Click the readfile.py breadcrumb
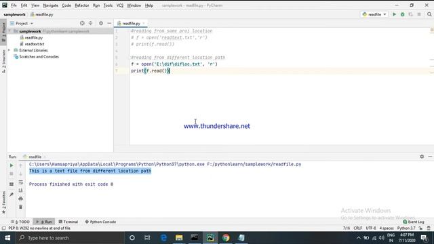Image resolution: width=434 pixels, height=244 pixels. click(42, 15)
